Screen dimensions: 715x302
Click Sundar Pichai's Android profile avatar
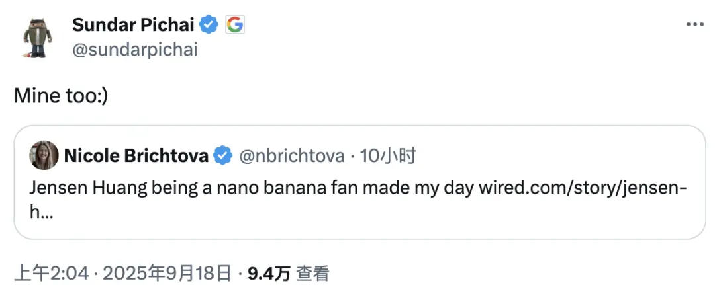click(x=38, y=38)
